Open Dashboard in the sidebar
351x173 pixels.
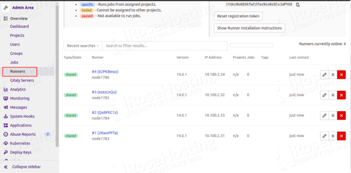coord(20,26)
